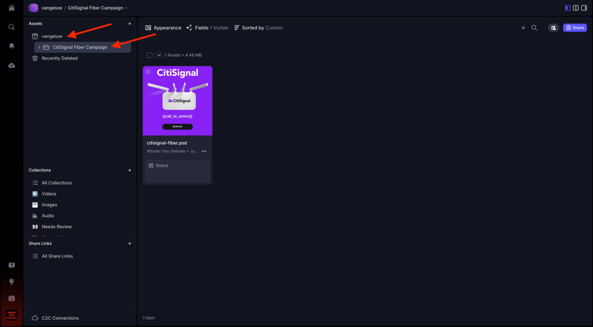Viewport: 593px width, 327px height.
Task: Open dropdown next to 1 Assets
Action: pos(159,55)
